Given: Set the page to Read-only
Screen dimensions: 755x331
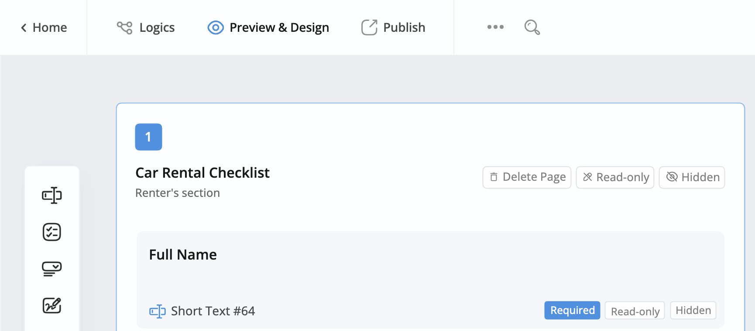Looking at the screenshot, I should [x=615, y=177].
